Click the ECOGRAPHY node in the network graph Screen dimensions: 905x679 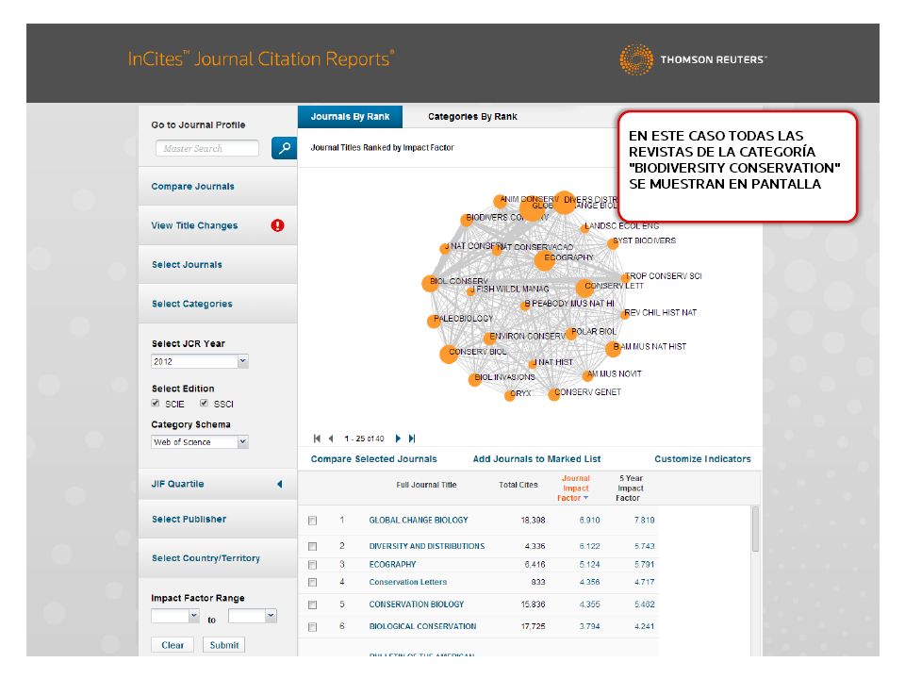pos(544,260)
